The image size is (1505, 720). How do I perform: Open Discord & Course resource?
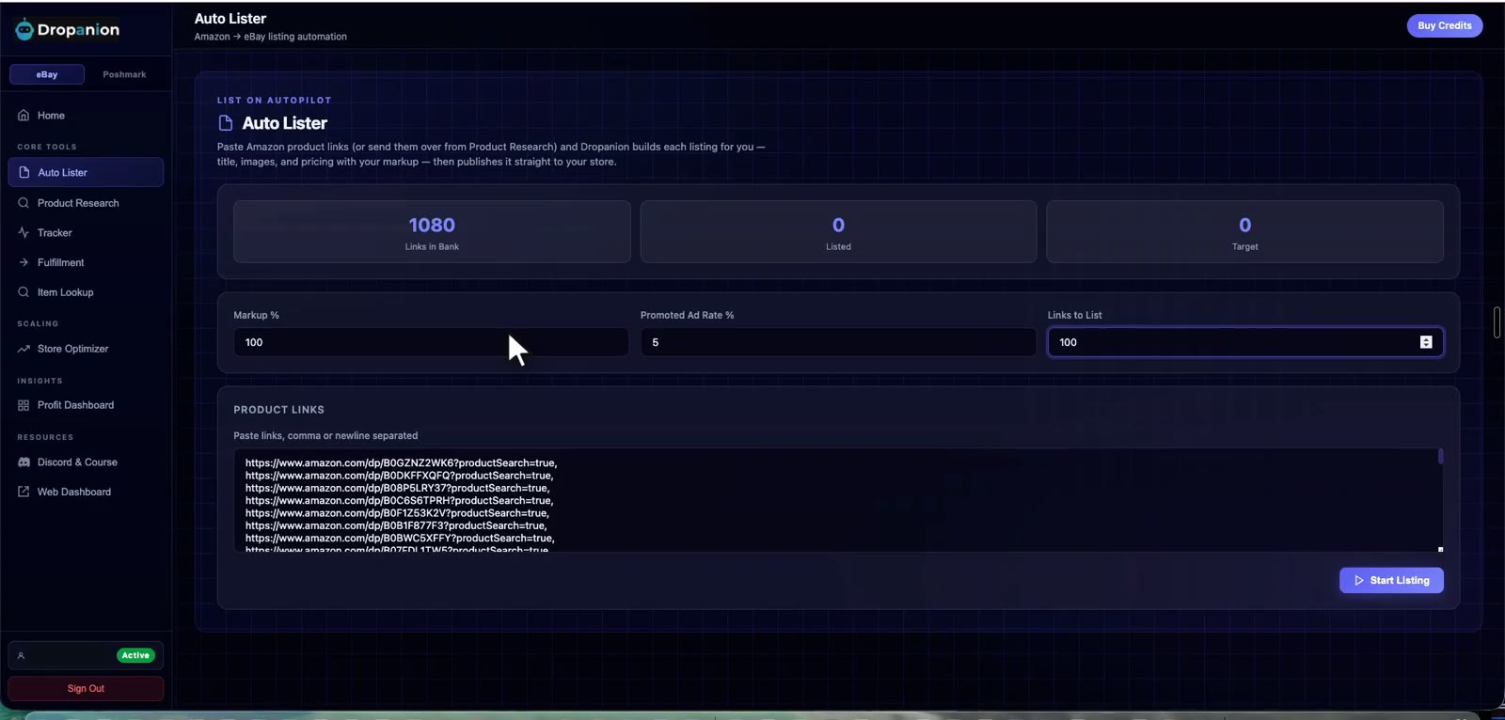coord(86,462)
